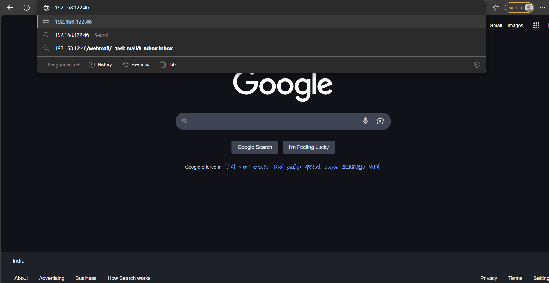Screen dimensions: 549x283
Task: Open the favorites star-list icon in toolbar
Action: click(496, 8)
